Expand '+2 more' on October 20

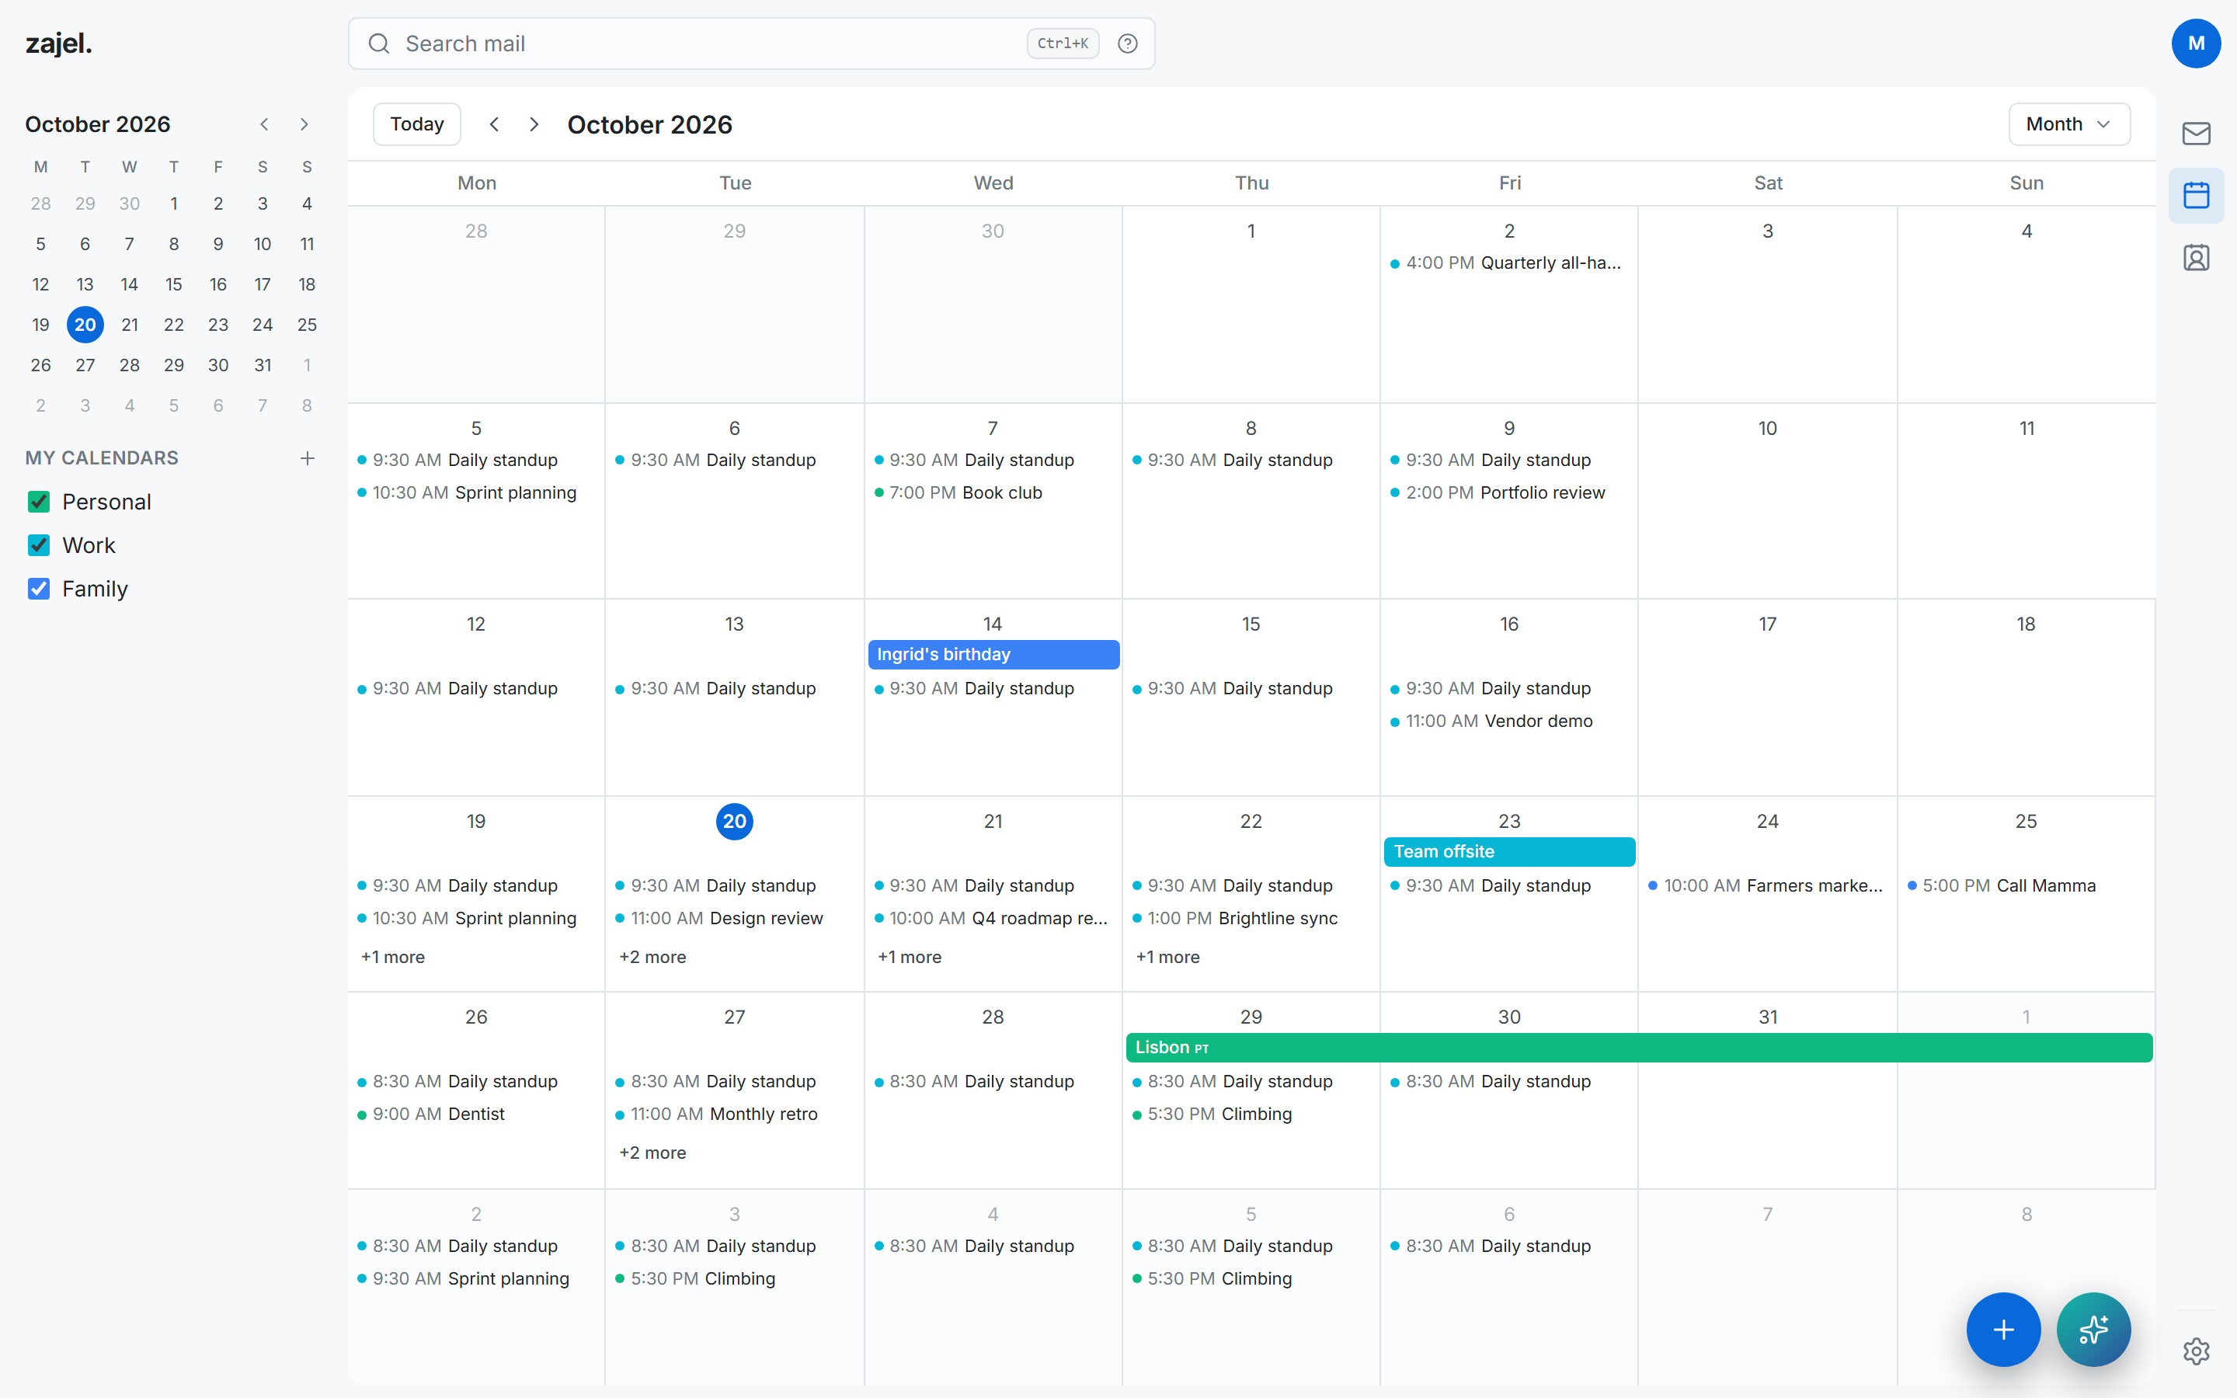652,957
